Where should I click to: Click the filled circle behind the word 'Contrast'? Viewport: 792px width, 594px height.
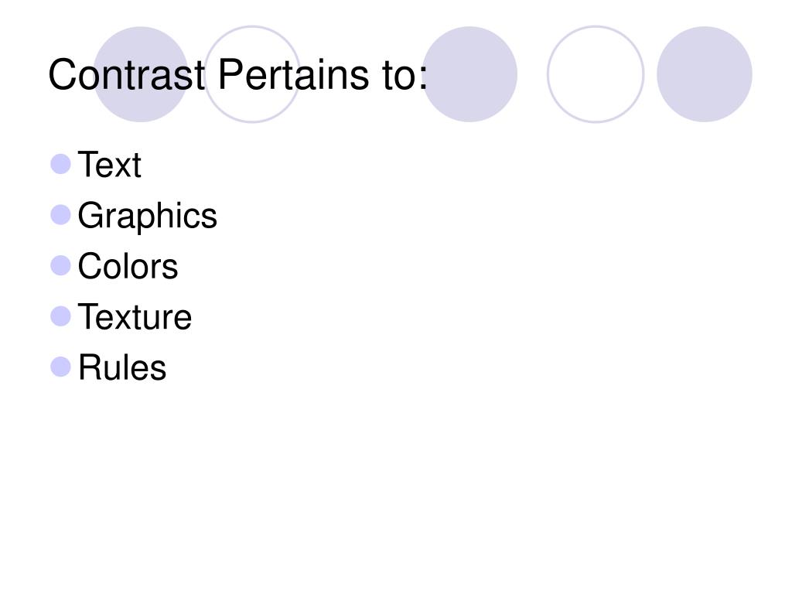click(141, 74)
